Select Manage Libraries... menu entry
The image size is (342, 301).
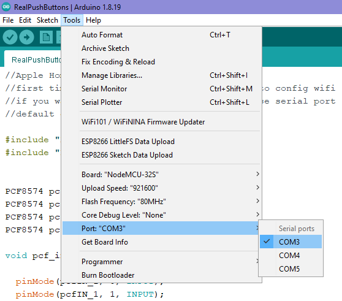click(161, 75)
